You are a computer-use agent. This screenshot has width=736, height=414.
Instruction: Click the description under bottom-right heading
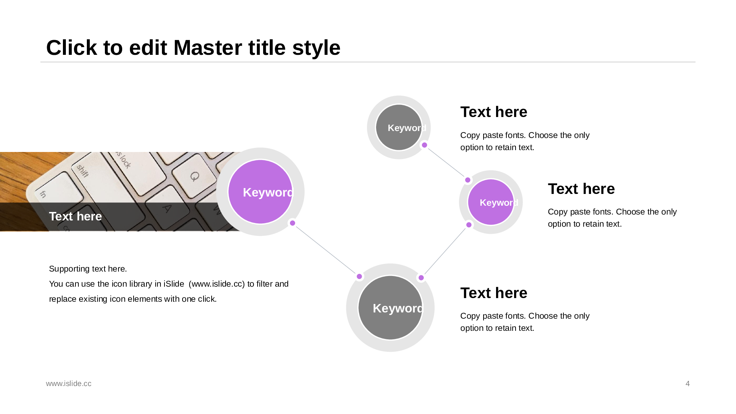click(x=524, y=322)
